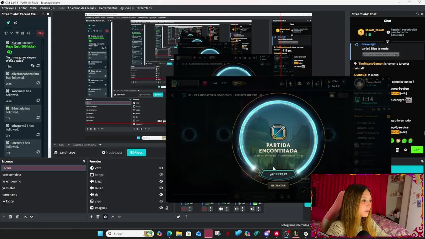Hide the music source
The height and width of the screenshot is (239, 425).
(161, 188)
